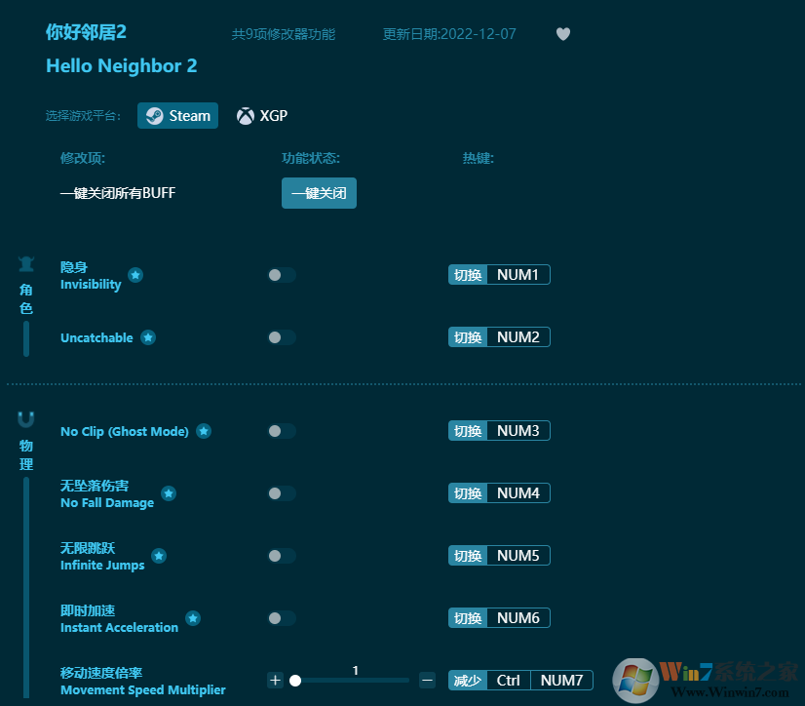Click the 切换 NUM4 hotkey button
805x706 pixels.
tap(499, 493)
